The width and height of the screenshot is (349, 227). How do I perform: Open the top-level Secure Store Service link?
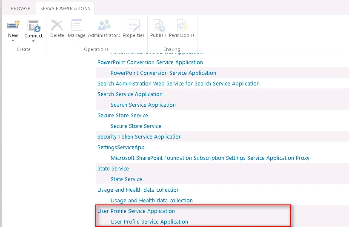point(123,115)
